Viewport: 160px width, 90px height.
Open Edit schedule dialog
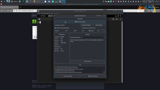tap(99, 25)
